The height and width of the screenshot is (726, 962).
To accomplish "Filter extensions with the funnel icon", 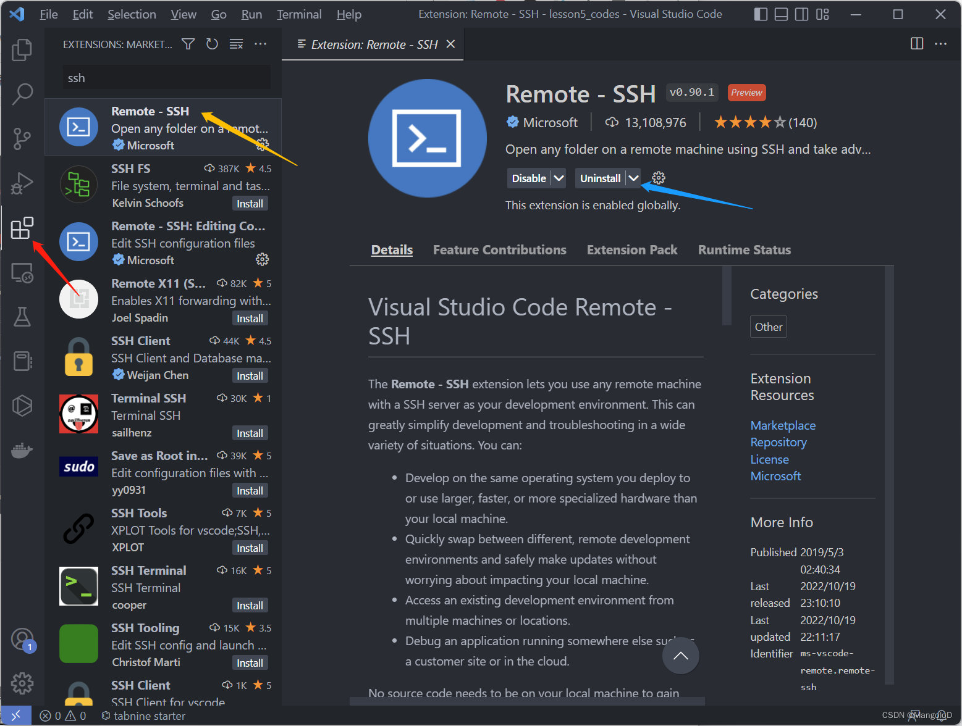I will coord(188,44).
